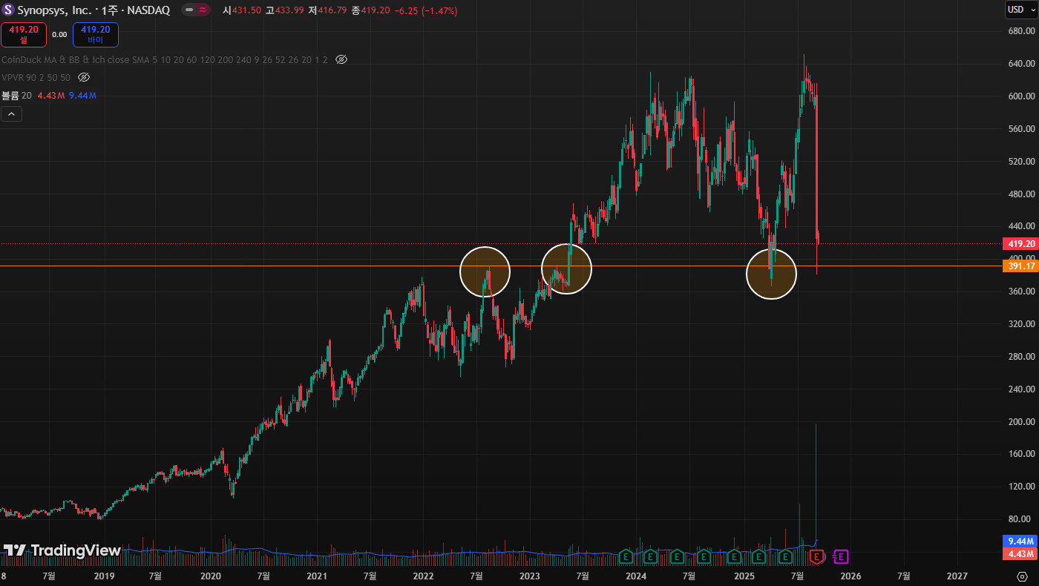The image size is (1039, 586).
Task: Click the change value −6.25 (−1.47%)
Action: 425,10
